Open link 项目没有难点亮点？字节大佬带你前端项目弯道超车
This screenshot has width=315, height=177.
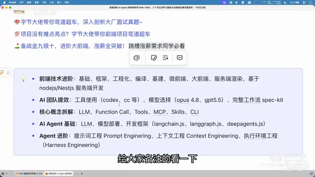[x=85, y=34]
